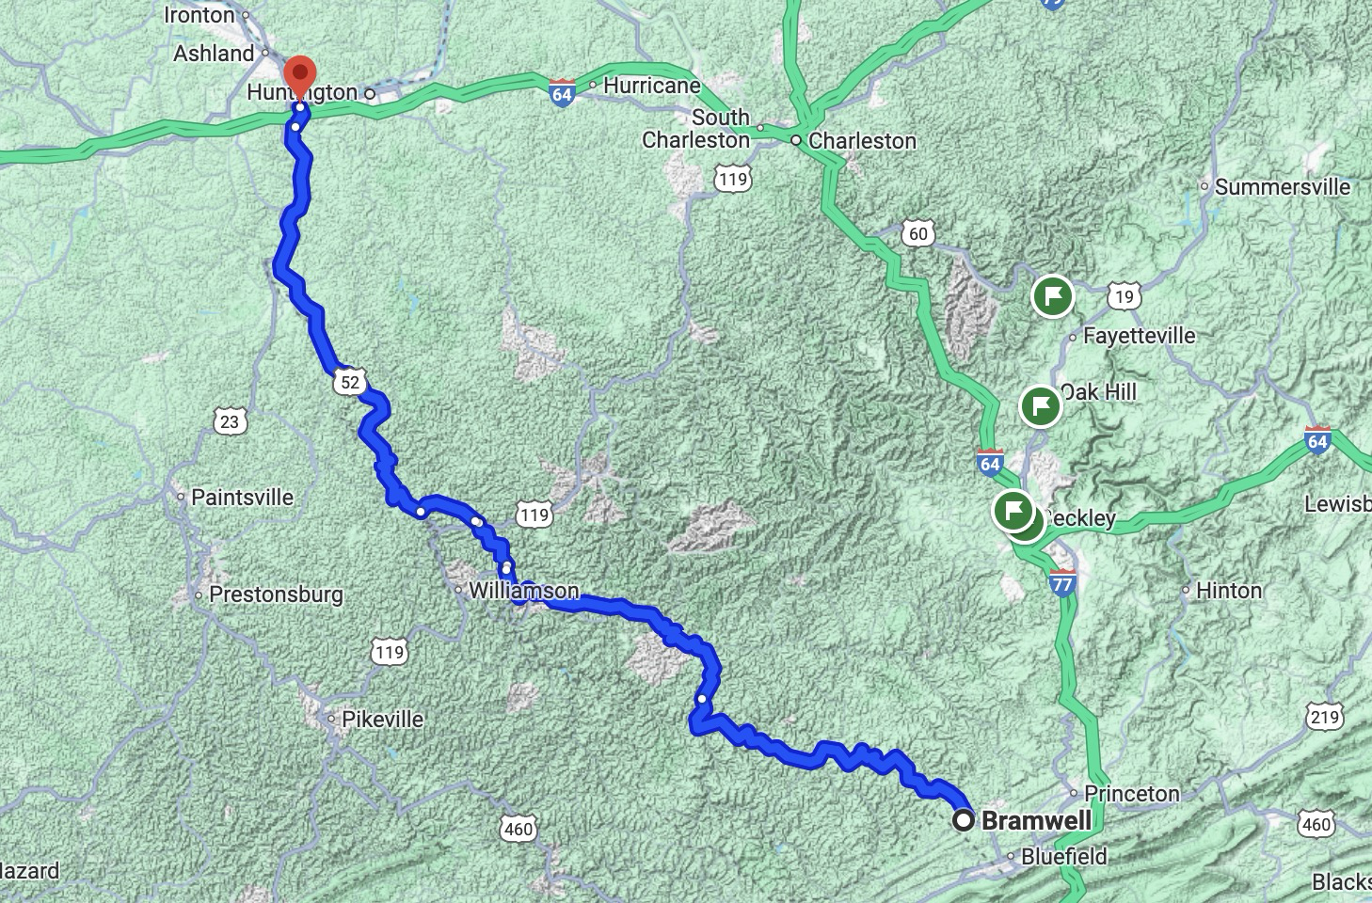Select the green flag marker near Fayetteville

pyautogui.click(x=1053, y=296)
